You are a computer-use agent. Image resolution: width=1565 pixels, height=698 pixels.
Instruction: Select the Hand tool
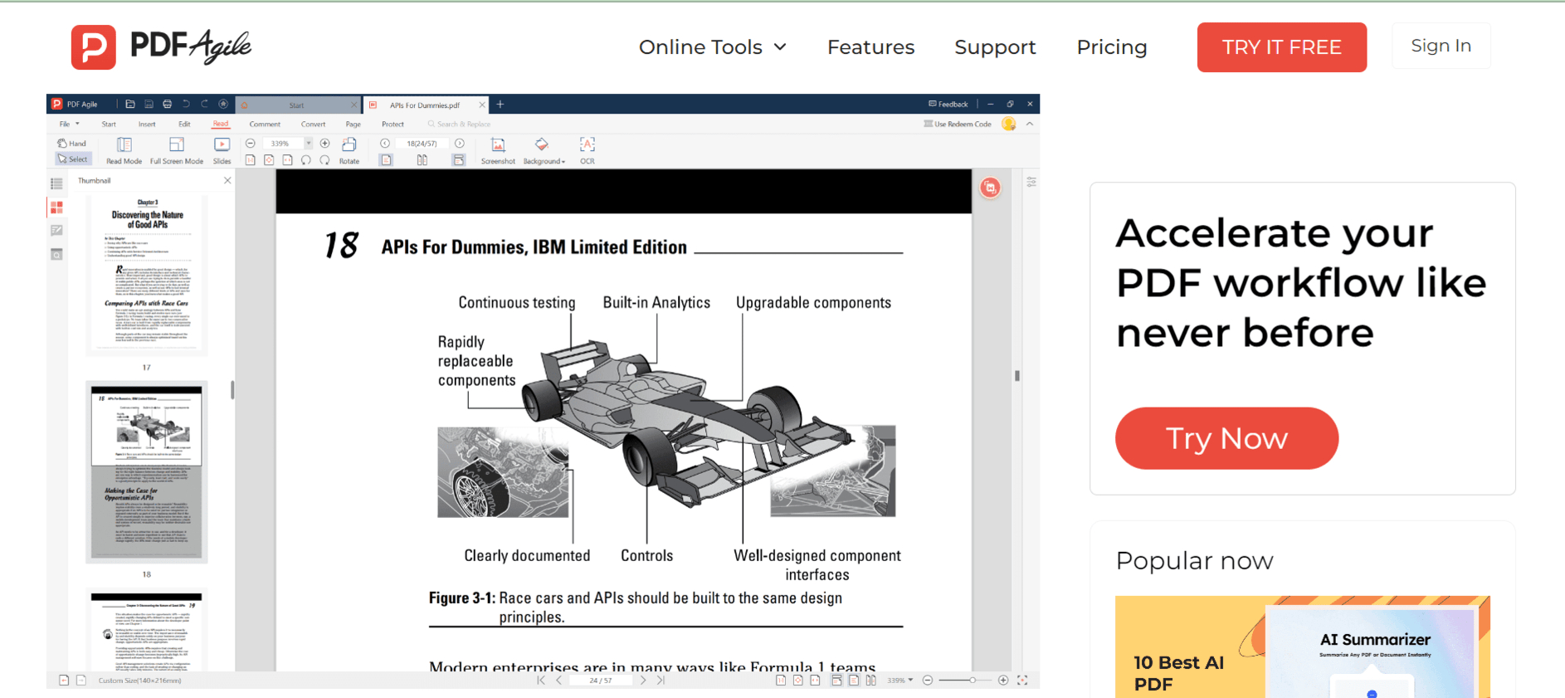(x=72, y=144)
